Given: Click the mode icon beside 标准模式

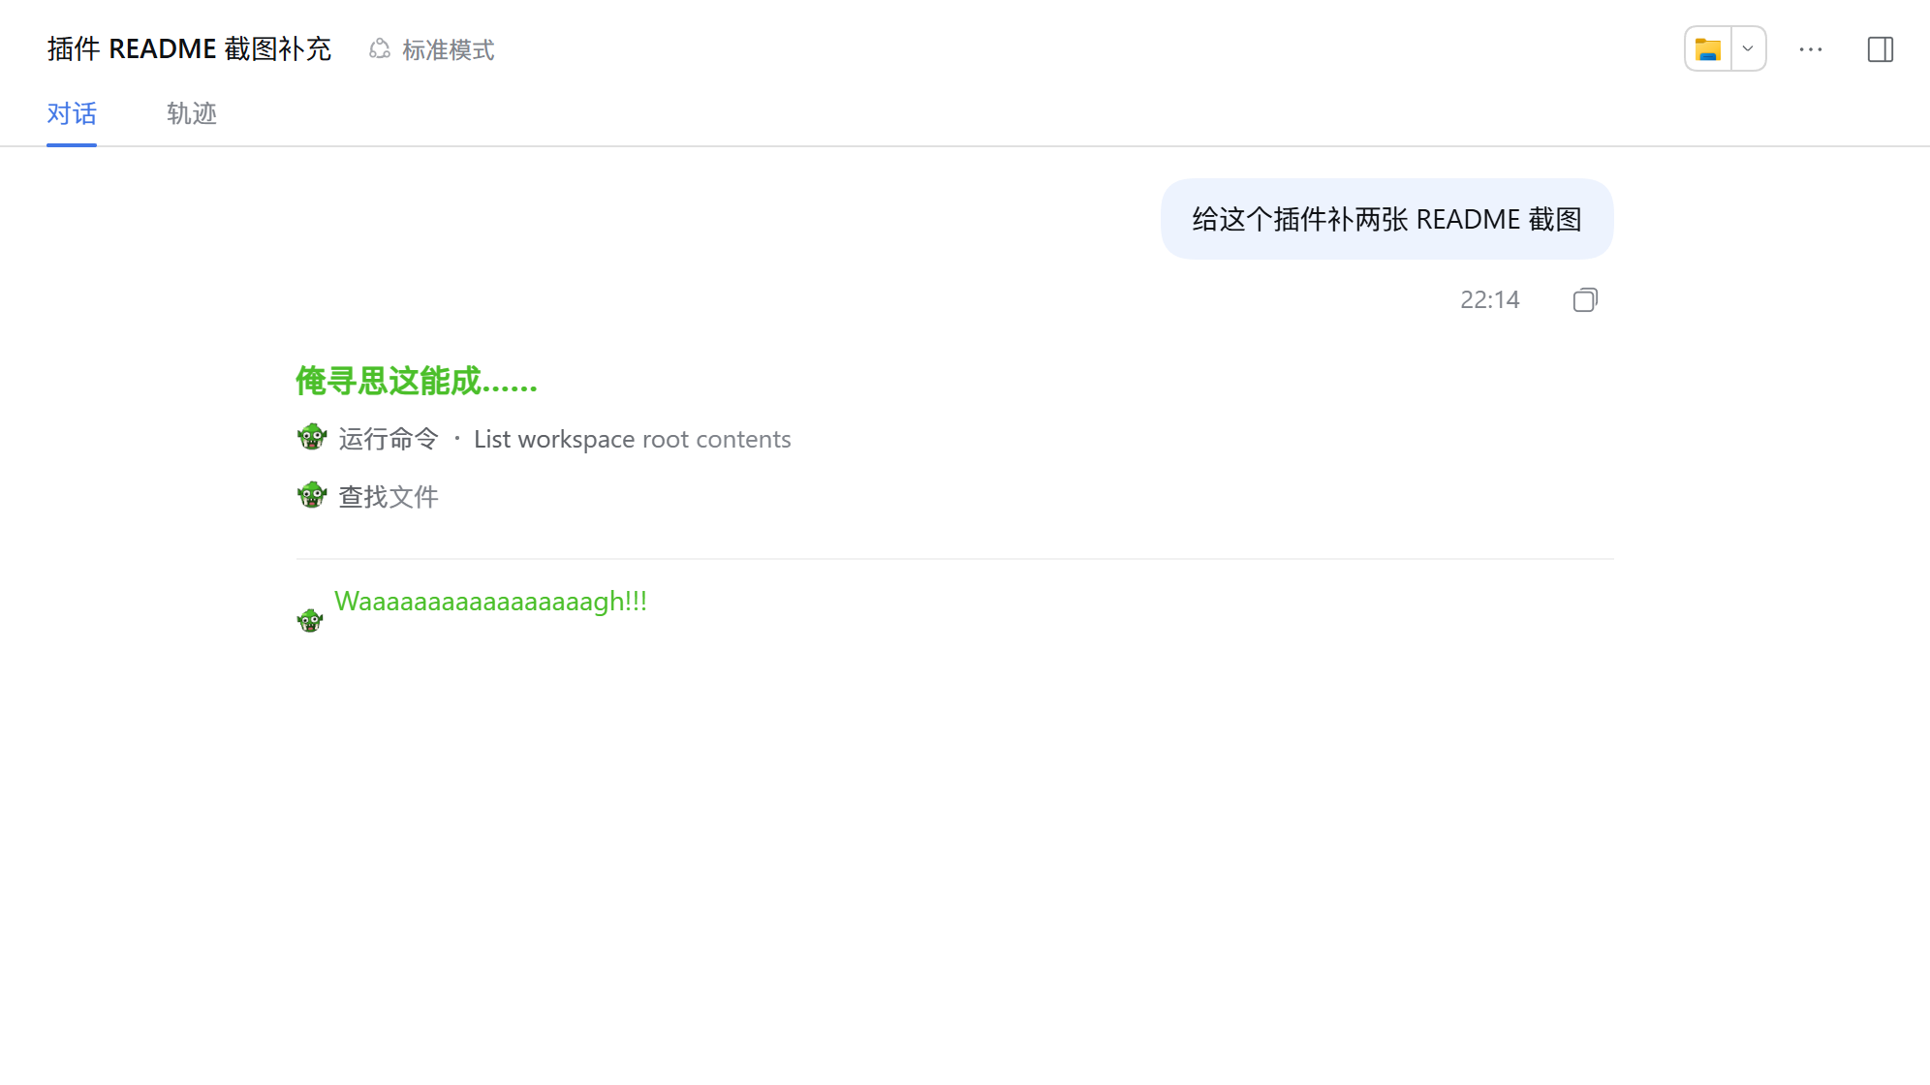Looking at the screenshot, I should point(380,49).
